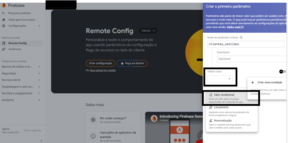The width and height of the screenshot is (288, 143).
Task: Click the info icon in Instruções card
Action: pyautogui.click(x=93, y=136)
